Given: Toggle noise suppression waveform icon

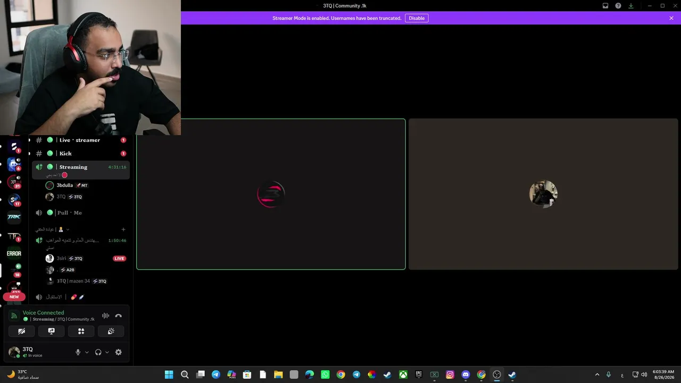Looking at the screenshot, I should pyautogui.click(x=105, y=315).
